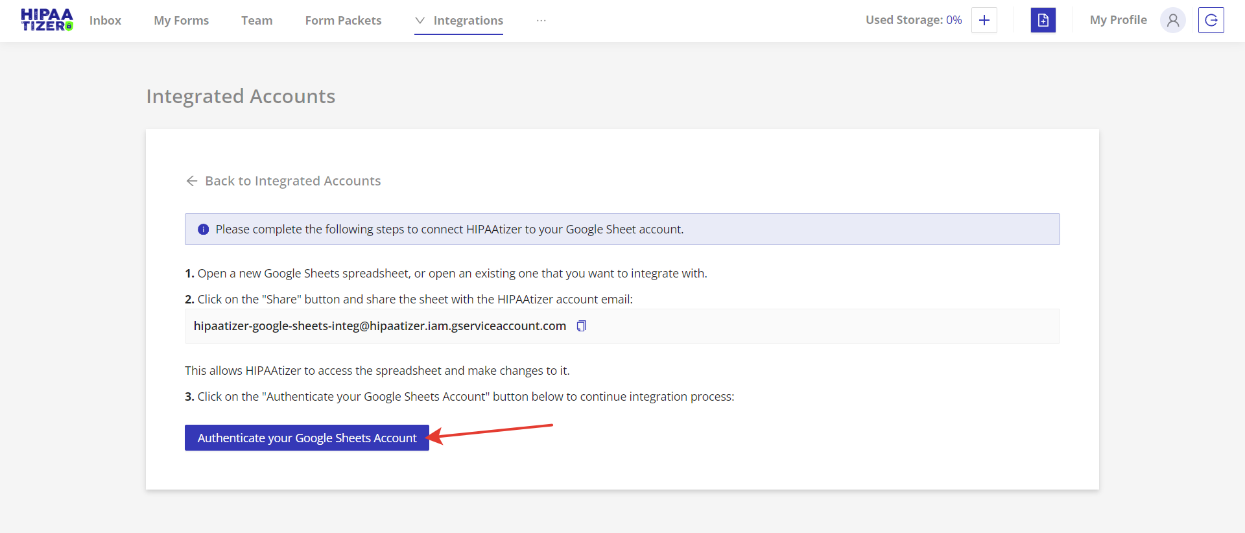Open Form Packets

(x=343, y=21)
